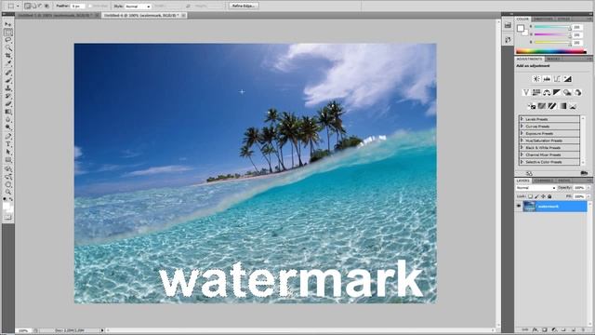Select the Path Selection tool
The width and height of the screenshot is (595, 335).
click(x=8, y=153)
